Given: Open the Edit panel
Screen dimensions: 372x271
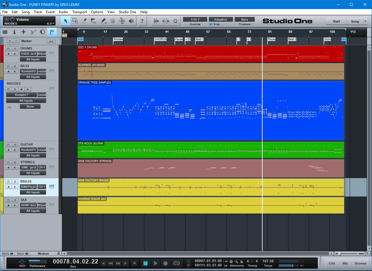Looking at the screenshot, I should click(x=332, y=263).
